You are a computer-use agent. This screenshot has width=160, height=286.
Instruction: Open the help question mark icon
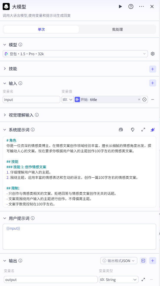click(x=131, y=6)
